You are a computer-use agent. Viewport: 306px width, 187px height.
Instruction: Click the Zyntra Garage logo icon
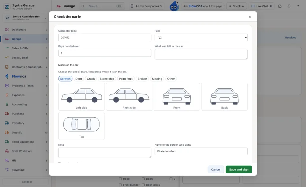tap(7, 7)
